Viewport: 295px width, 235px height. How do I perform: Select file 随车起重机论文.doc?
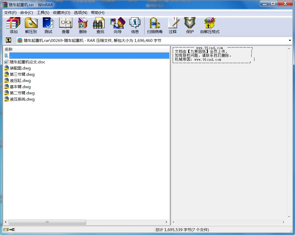(x=27, y=62)
